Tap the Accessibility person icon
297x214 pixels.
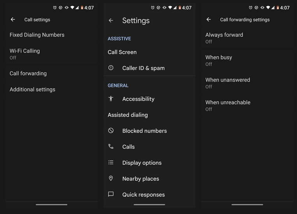(111, 99)
